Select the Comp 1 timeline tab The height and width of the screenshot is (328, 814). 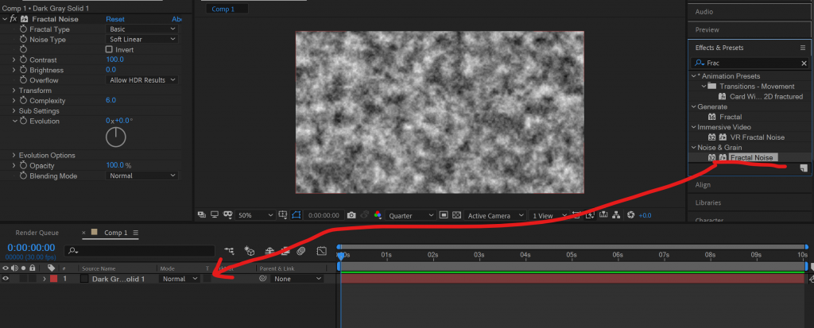coord(116,233)
